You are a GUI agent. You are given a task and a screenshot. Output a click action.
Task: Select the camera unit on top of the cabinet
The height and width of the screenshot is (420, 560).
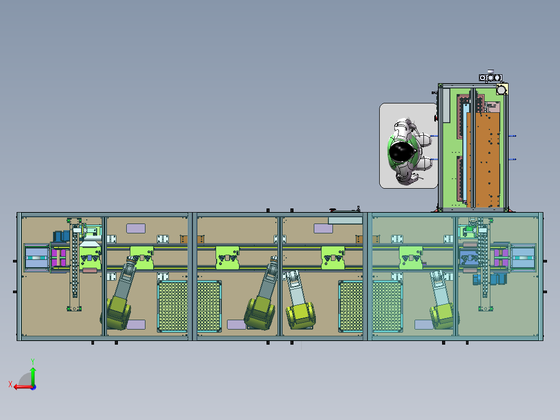pos(490,77)
